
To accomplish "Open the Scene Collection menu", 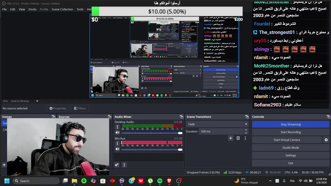I will (x=62, y=9).
